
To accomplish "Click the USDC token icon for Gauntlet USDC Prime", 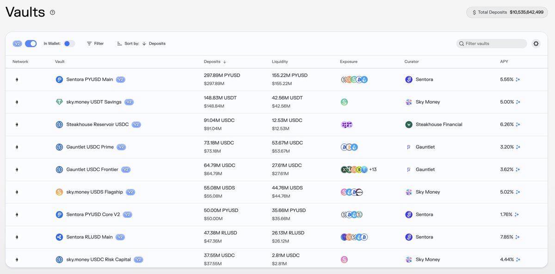I will tap(59, 147).
